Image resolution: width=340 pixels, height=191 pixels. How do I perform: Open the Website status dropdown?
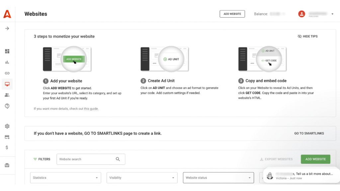tap(218, 178)
